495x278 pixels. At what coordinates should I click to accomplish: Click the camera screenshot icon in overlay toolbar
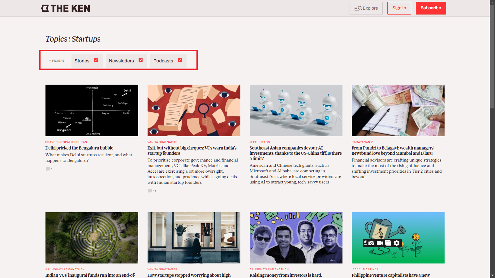(x=372, y=243)
